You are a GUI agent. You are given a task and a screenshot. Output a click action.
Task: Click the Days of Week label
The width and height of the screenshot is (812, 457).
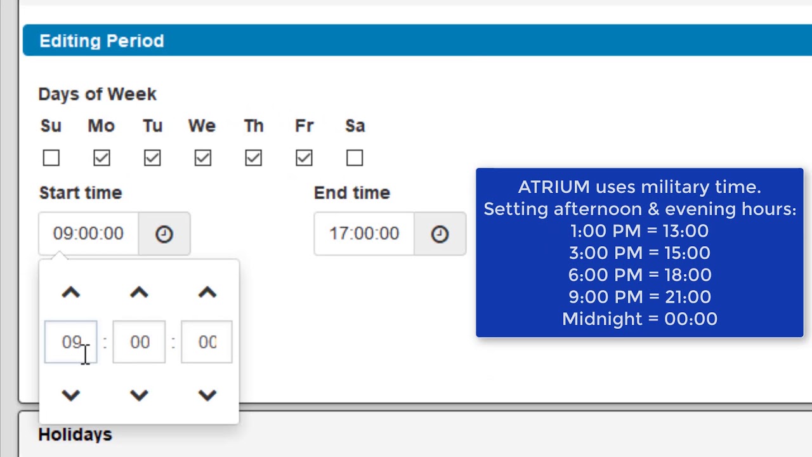click(97, 94)
